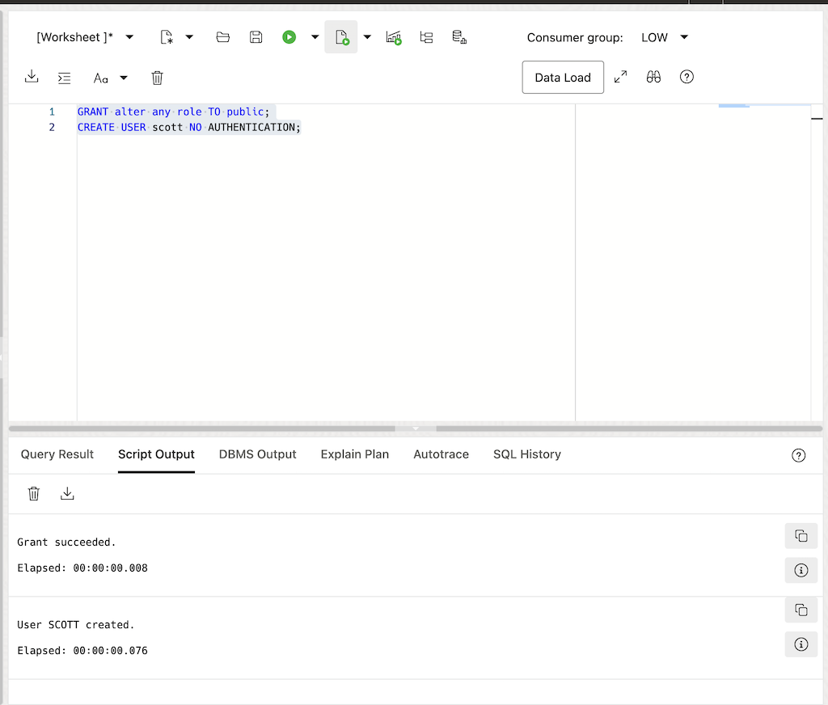Open editor help question mark icon
828x705 pixels.
coord(686,77)
